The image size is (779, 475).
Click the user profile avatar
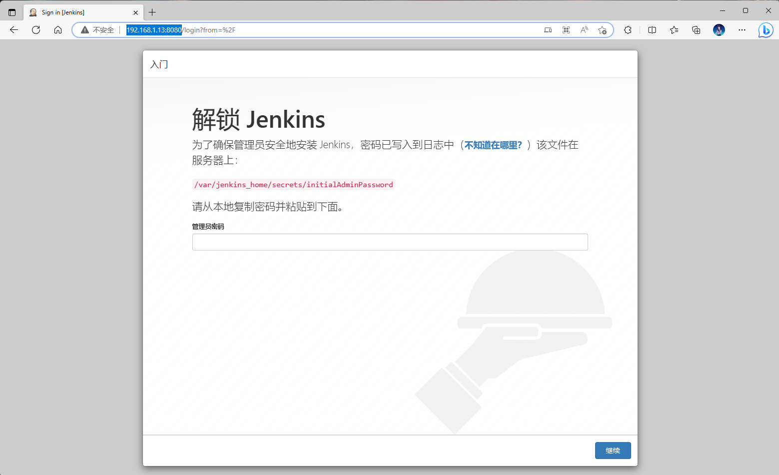(719, 30)
